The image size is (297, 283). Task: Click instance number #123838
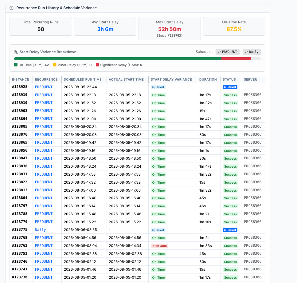click(x=20, y=166)
